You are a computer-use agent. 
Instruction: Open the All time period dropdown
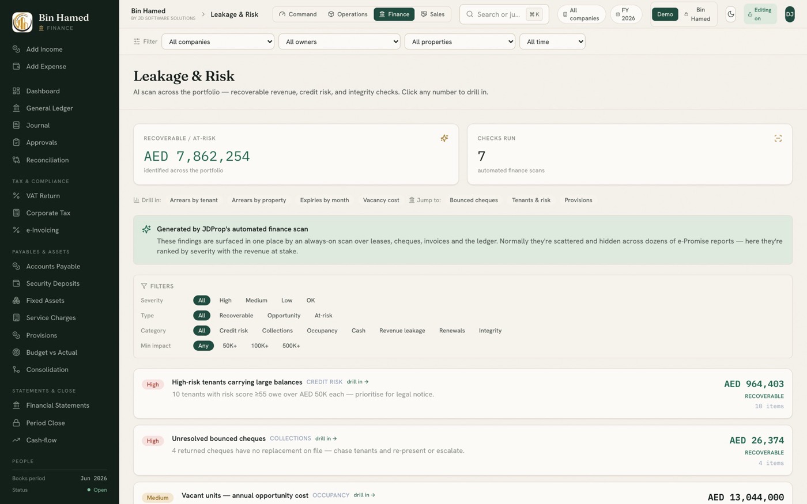tap(552, 41)
